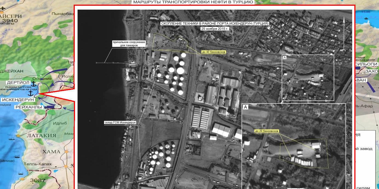Click the airplane icon in the top-left corner

pos(3,8)
